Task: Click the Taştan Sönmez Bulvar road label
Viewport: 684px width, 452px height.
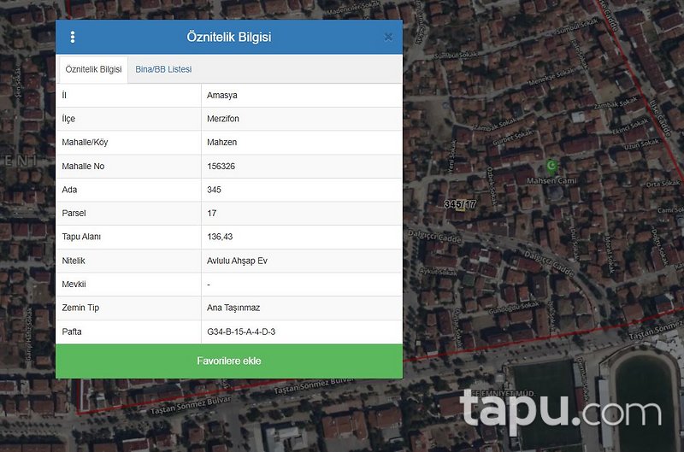Action: coord(304,386)
